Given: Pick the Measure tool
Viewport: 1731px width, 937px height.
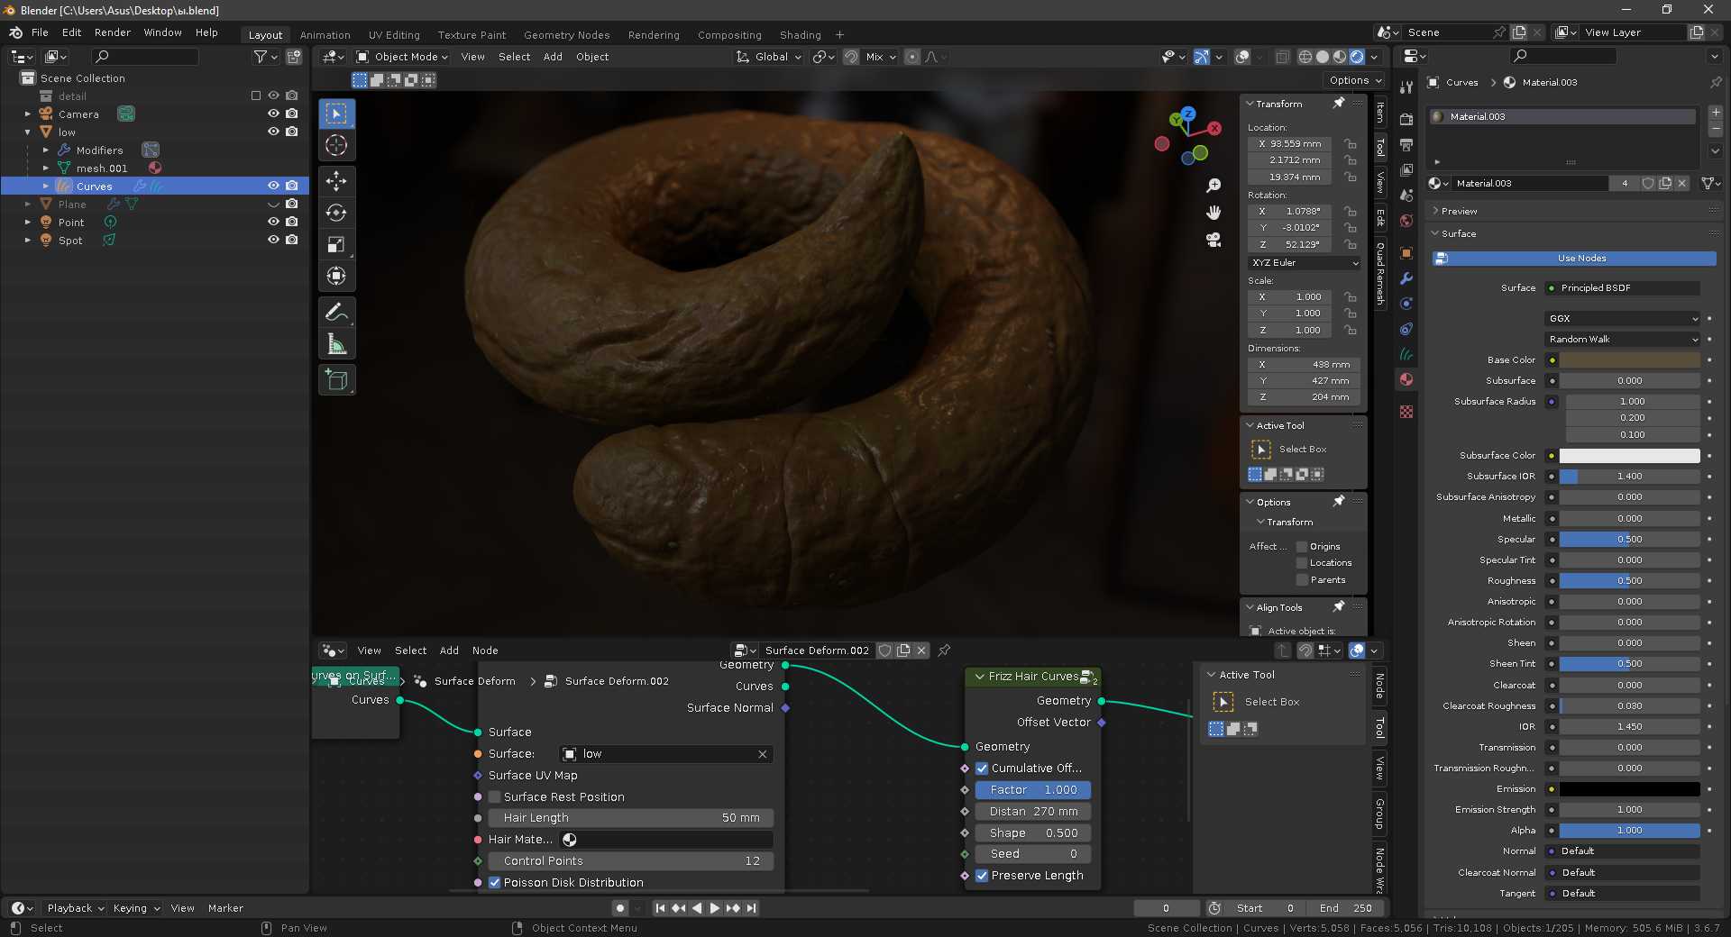Looking at the screenshot, I should coord(336,344).
